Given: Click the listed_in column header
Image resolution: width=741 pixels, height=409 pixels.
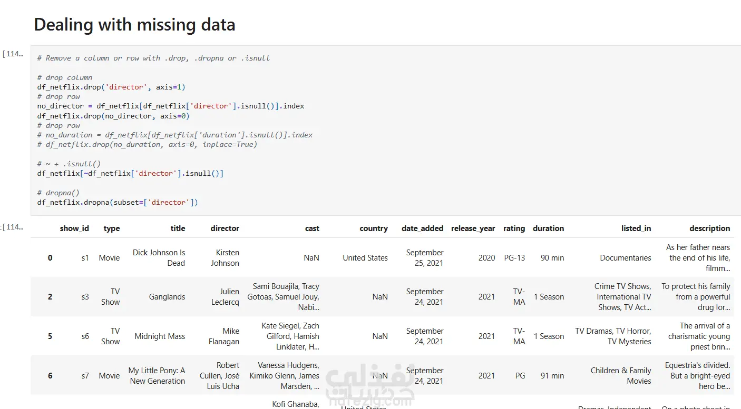Looking at the screenshot, I should click(x=636, y=228).
